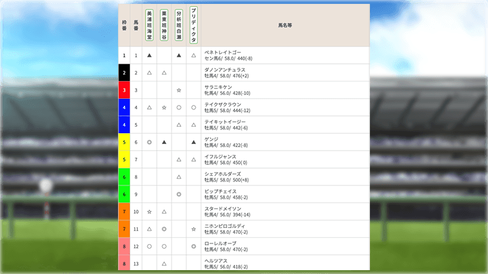Click 分析班白瀬's △ mark for イフルジャンス
The image size is (488, 274).
pos(179,159)
